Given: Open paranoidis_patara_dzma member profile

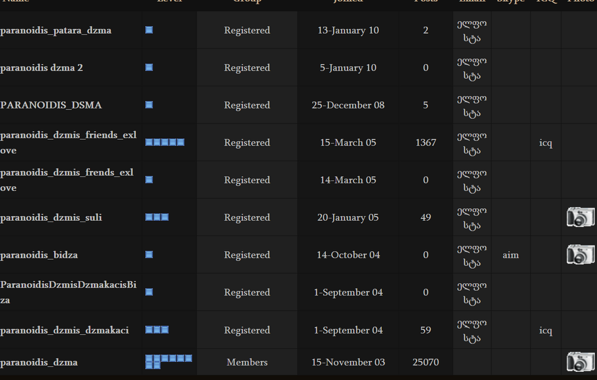Looking at the screenshot, I should coord(56,30).
